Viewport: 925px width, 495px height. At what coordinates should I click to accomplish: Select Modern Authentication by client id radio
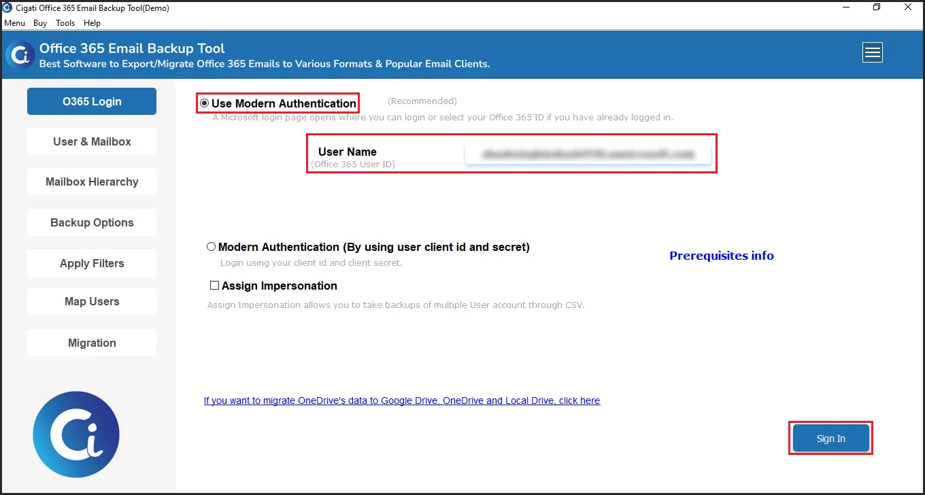click(211, 247)
